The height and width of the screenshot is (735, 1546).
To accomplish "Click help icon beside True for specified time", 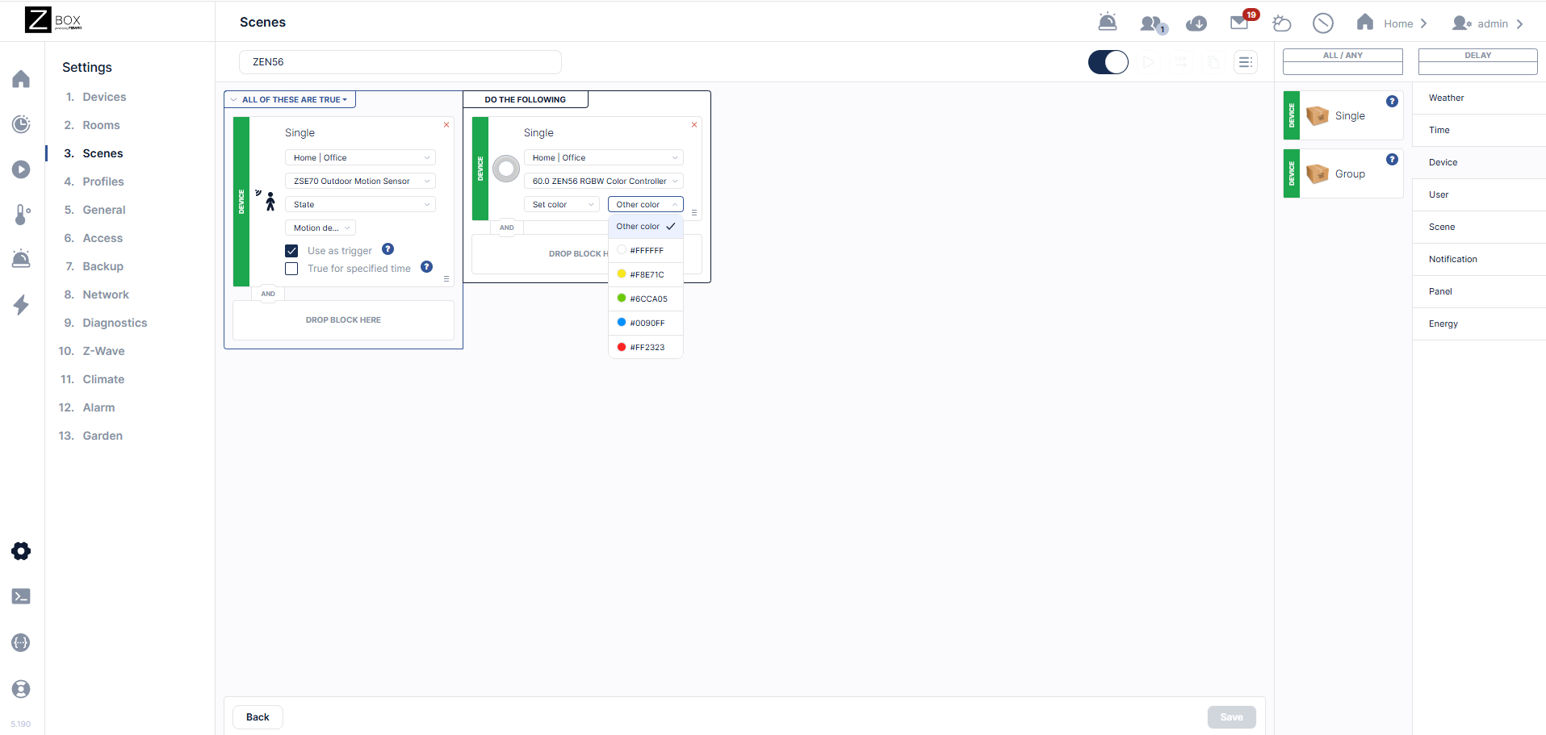I will click(426, 267).
